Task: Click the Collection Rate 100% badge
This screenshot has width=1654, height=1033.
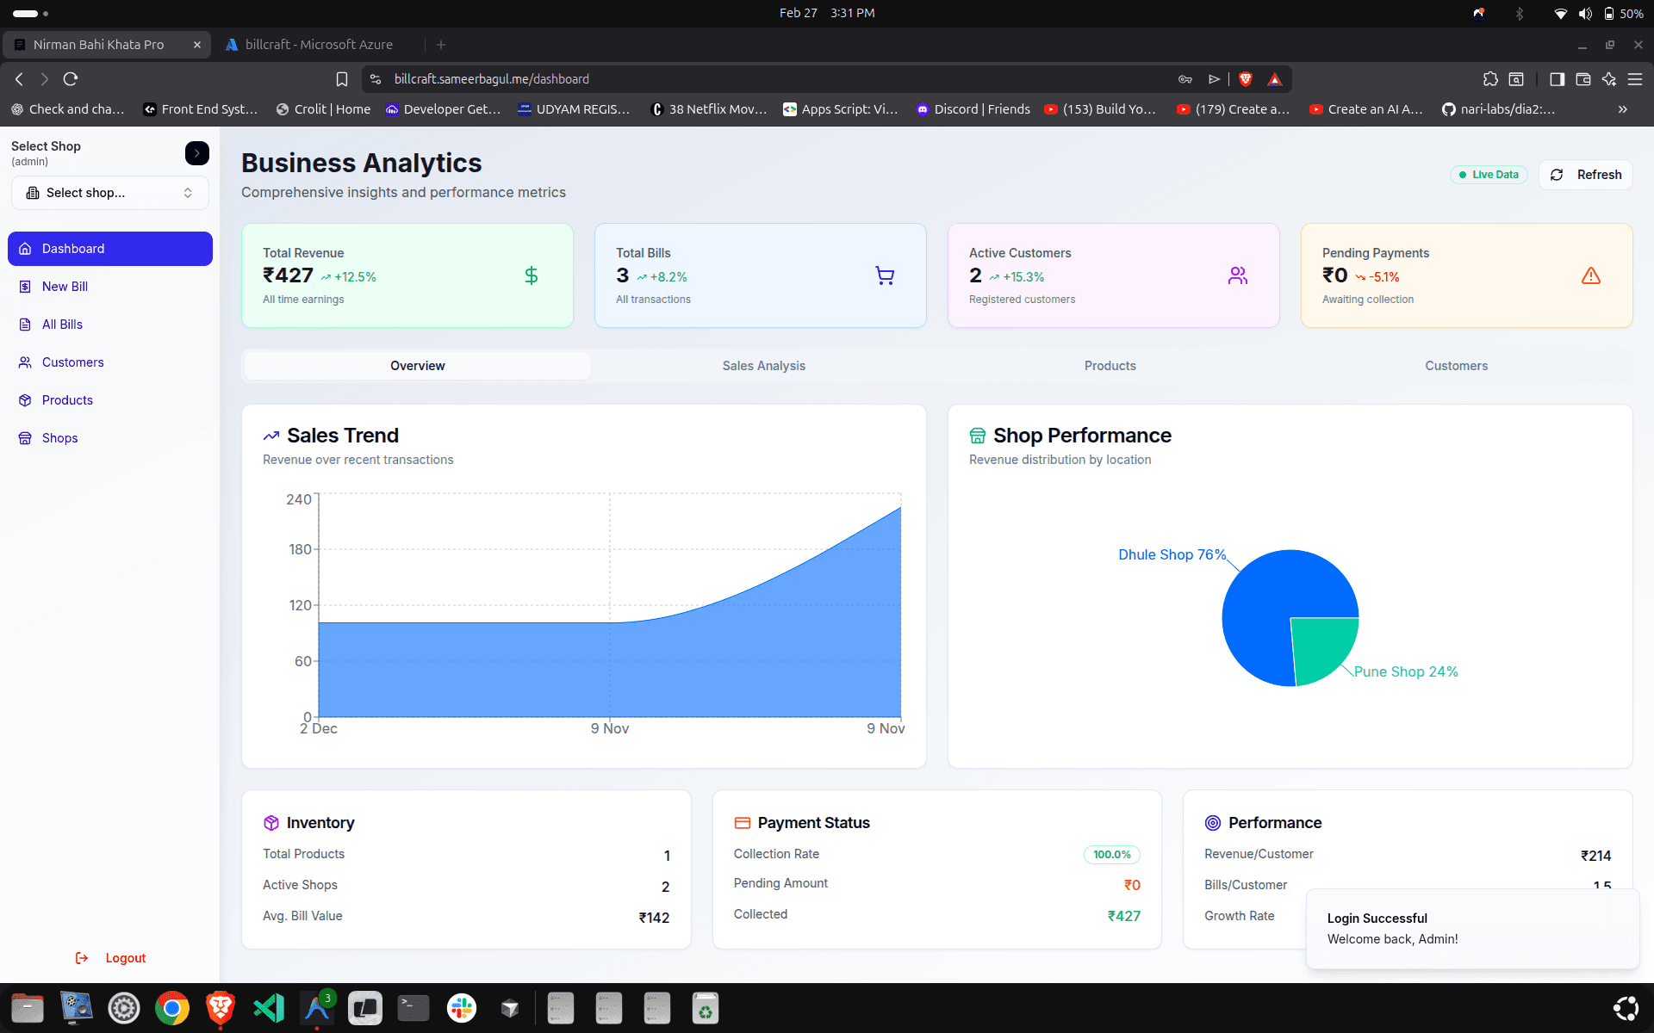Action: (1112, 854)
